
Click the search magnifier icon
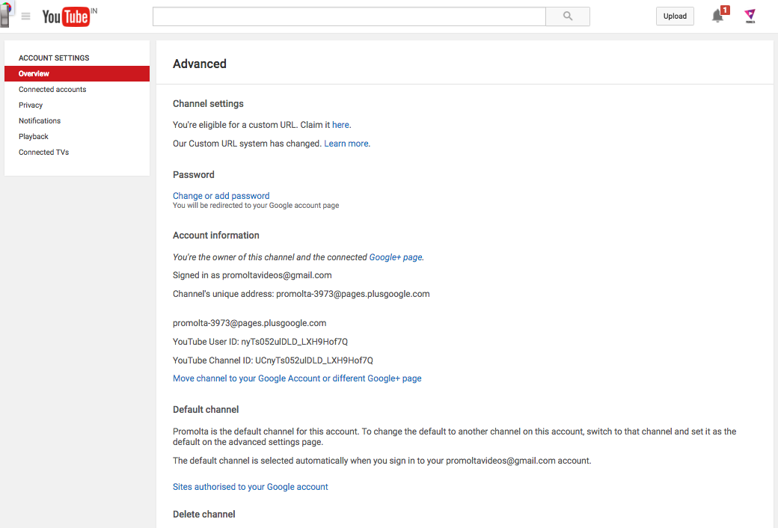[567, 16]
